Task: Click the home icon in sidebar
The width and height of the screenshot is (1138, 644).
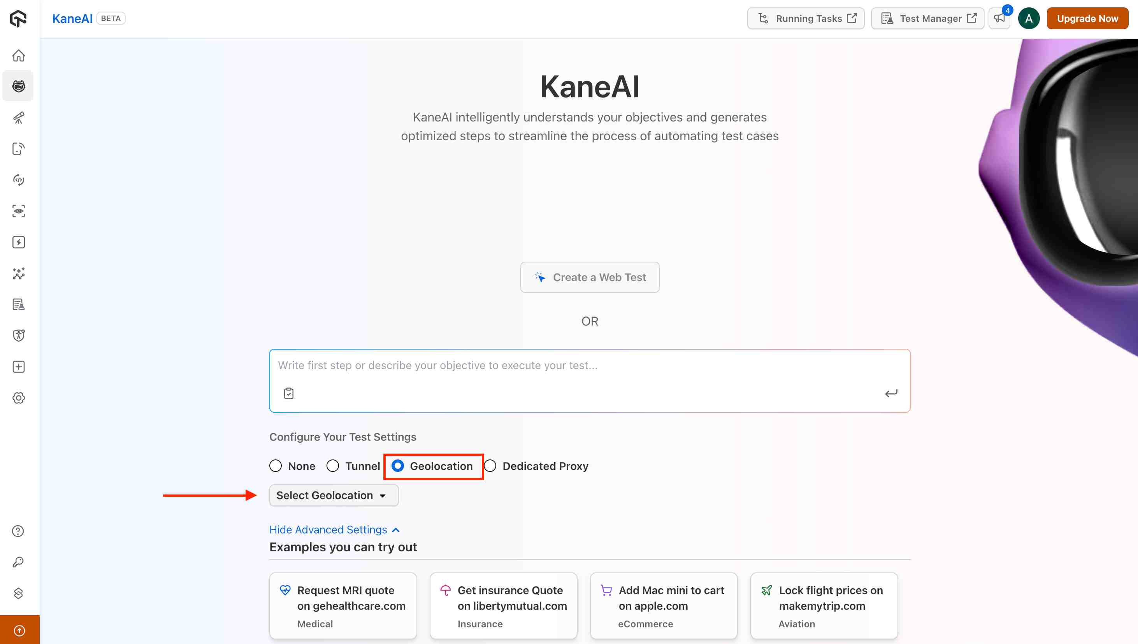Action: click(x=19, y=56)
